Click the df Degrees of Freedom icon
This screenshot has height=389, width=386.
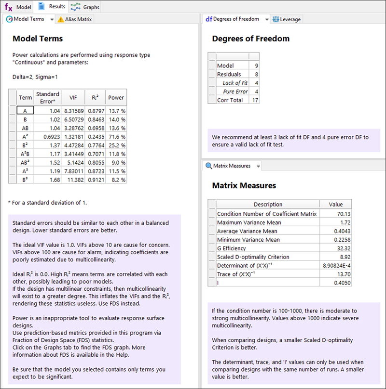pos(208,19)
